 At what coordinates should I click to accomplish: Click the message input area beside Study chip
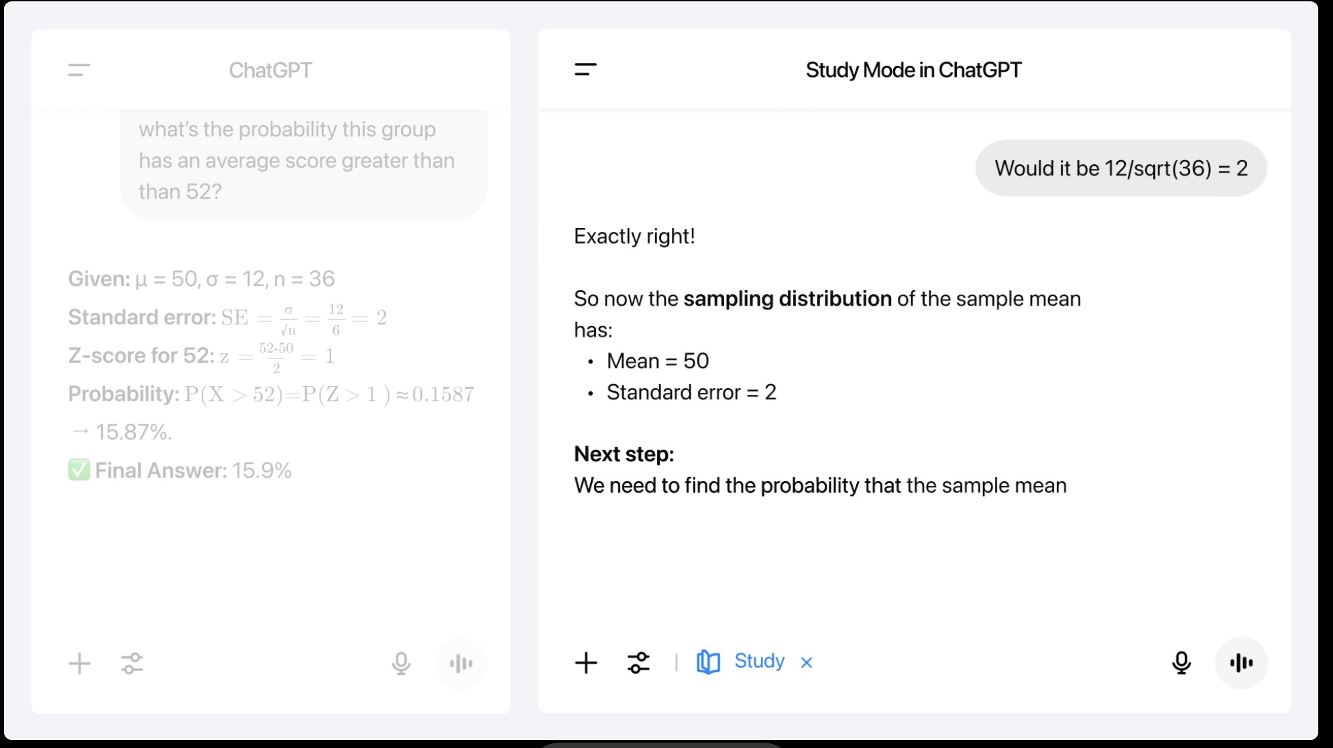click(992, 663)
